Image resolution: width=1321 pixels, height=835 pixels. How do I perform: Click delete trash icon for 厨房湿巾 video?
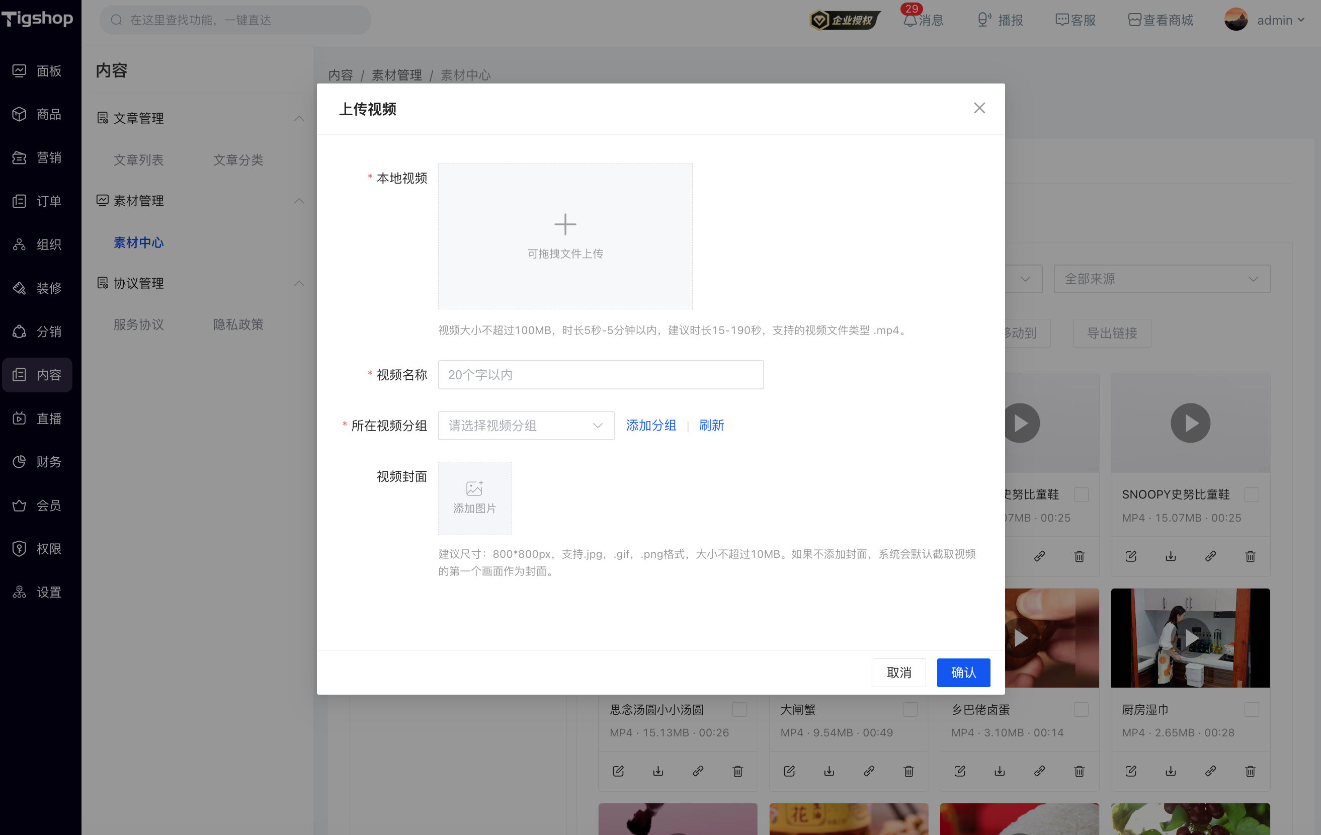pyautogui.click(x=1250, y=771)
